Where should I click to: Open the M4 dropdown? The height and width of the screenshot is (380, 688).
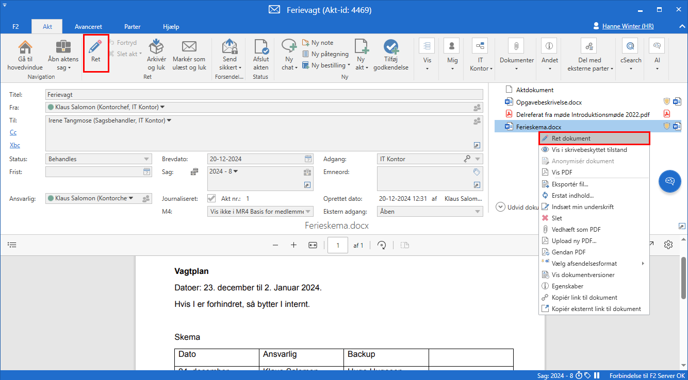pos(260,212)
